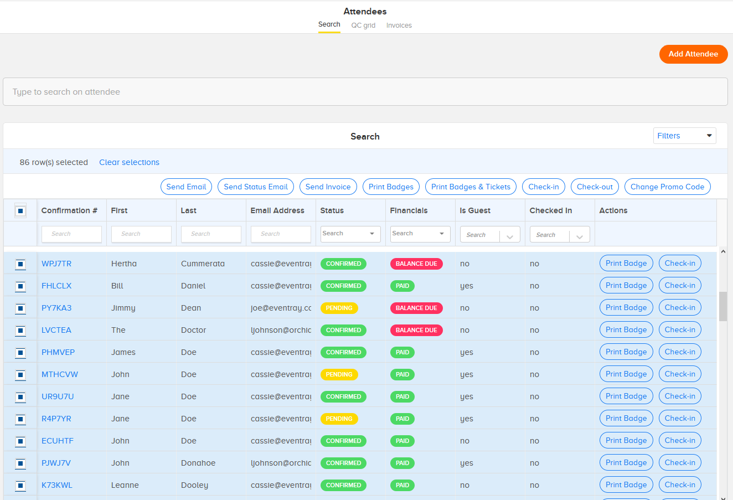The image size is (733, 500).
Task: Click the attendee search text field
Action: (365, 92)
